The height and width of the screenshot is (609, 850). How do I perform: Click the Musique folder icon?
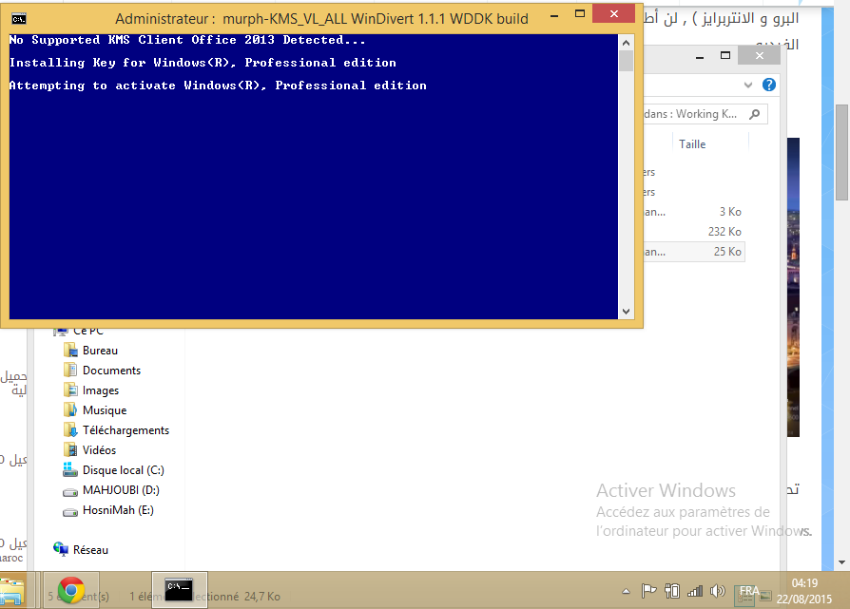[x=70, y=410]
